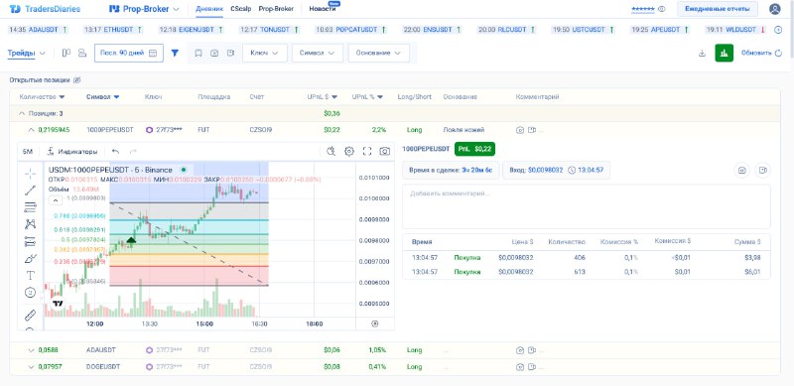The image size is (794, 386).
Task: Select the chart patterns tool
Action: tap(30, 224)
